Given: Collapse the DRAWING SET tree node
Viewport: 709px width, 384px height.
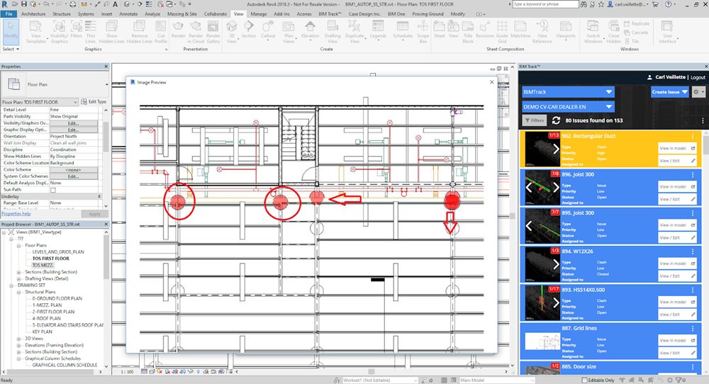Looking at the screenshot, I should (x=12, y=285).
